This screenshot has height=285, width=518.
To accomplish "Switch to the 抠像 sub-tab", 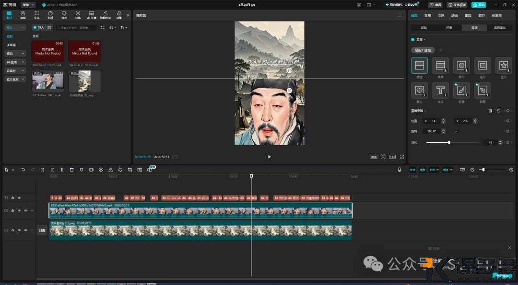I will pyautogui.click(x=449, y=28).
